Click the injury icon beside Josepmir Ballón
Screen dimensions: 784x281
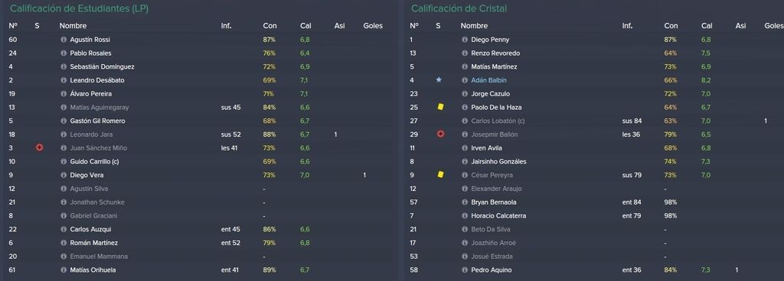(440, 134)
